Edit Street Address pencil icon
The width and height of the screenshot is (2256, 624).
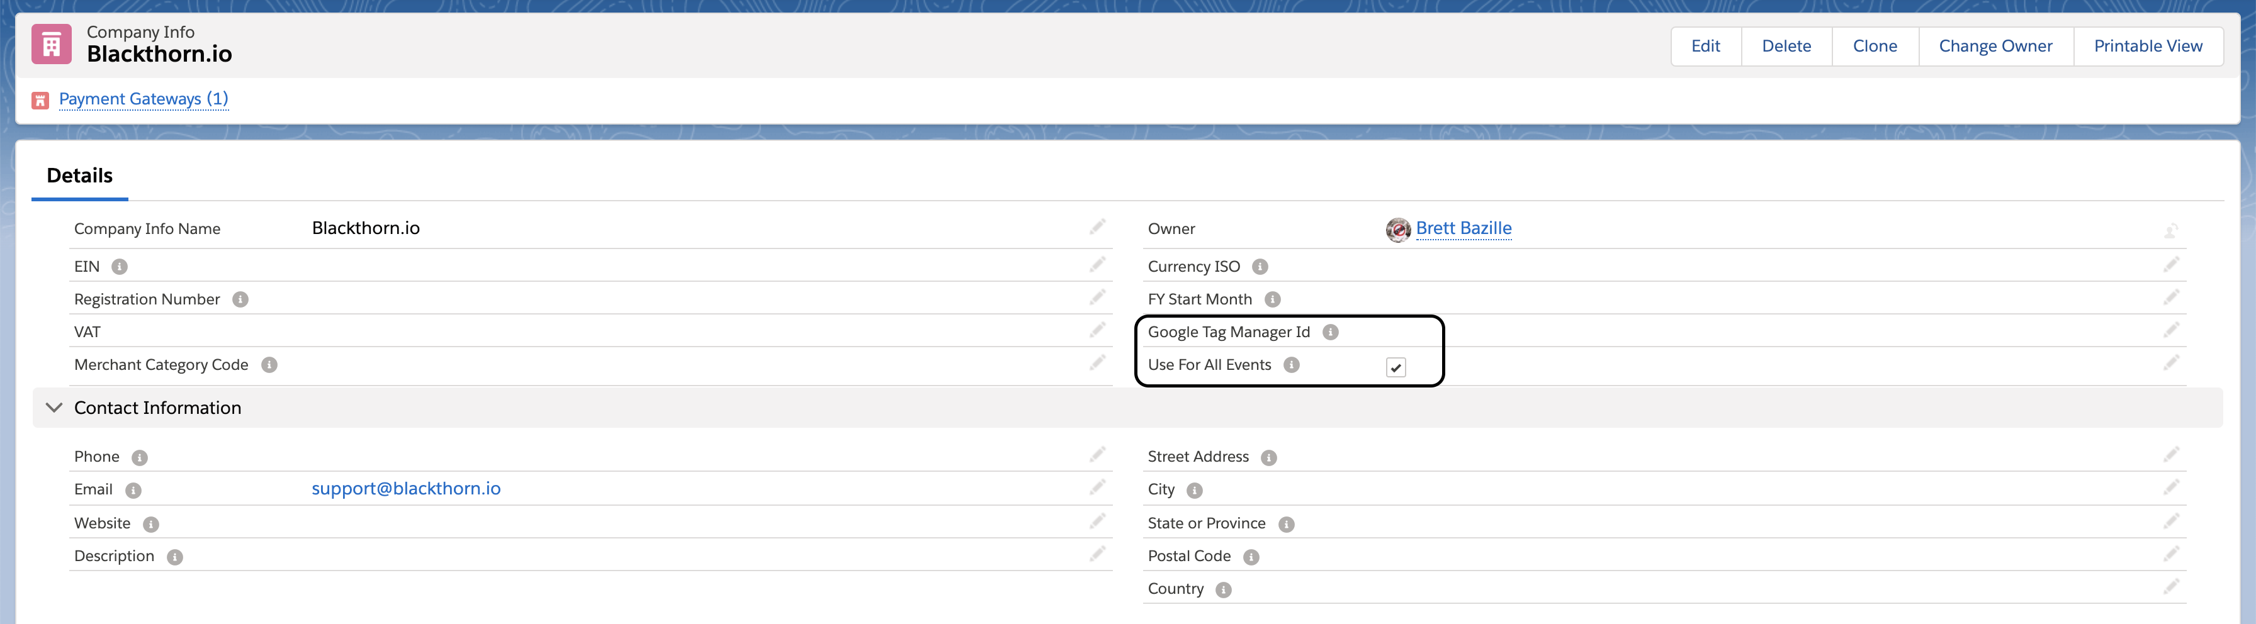pyautogui.click(x=2171, y=455)
